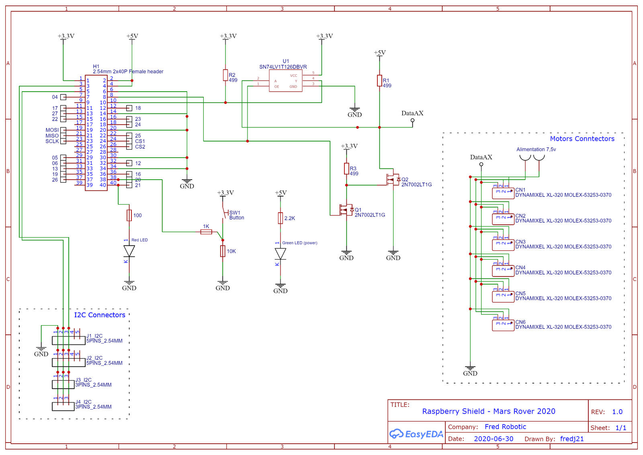
Task: Click the 1K resistor symbol
Action: click(206, 232)
